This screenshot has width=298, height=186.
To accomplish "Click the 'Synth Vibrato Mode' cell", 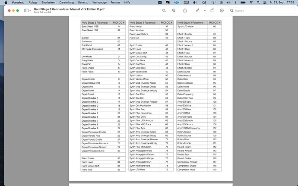I will tap(144, 79).
